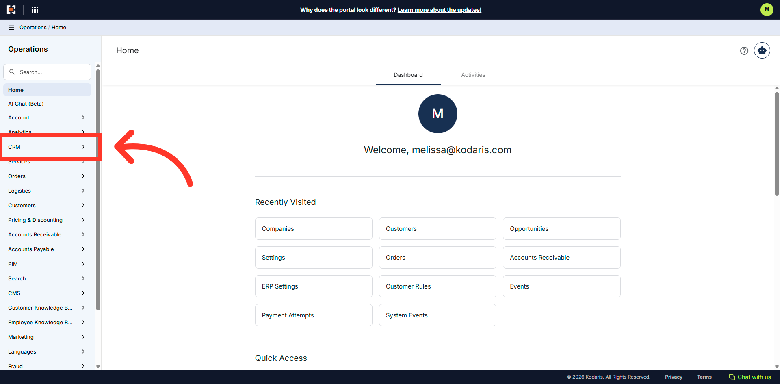Expand the Account menu chevron
The width and height of the screenshot is (780, 384).
(83, 117)
